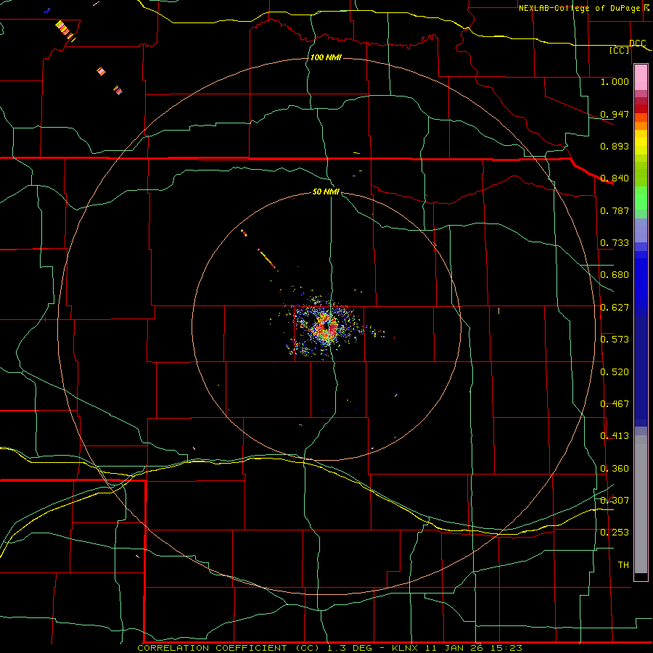
Task: Click the TH label on the color bar
Action: (x=623, y=565)
